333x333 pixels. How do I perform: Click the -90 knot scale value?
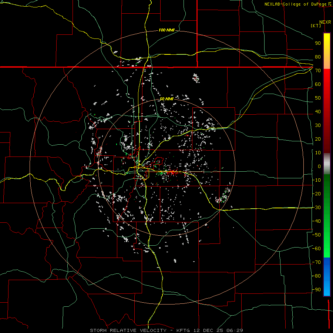point(316,290)
